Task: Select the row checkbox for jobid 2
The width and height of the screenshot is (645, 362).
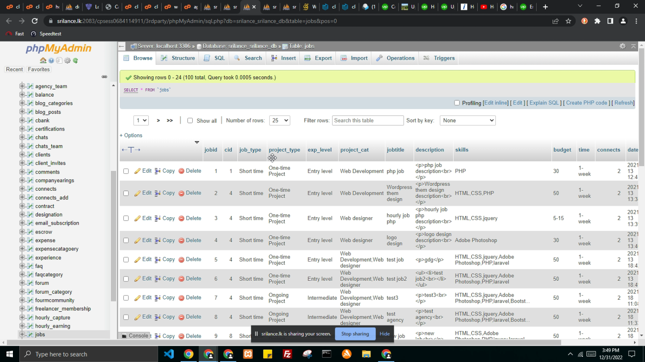Action: pos(126,193)
